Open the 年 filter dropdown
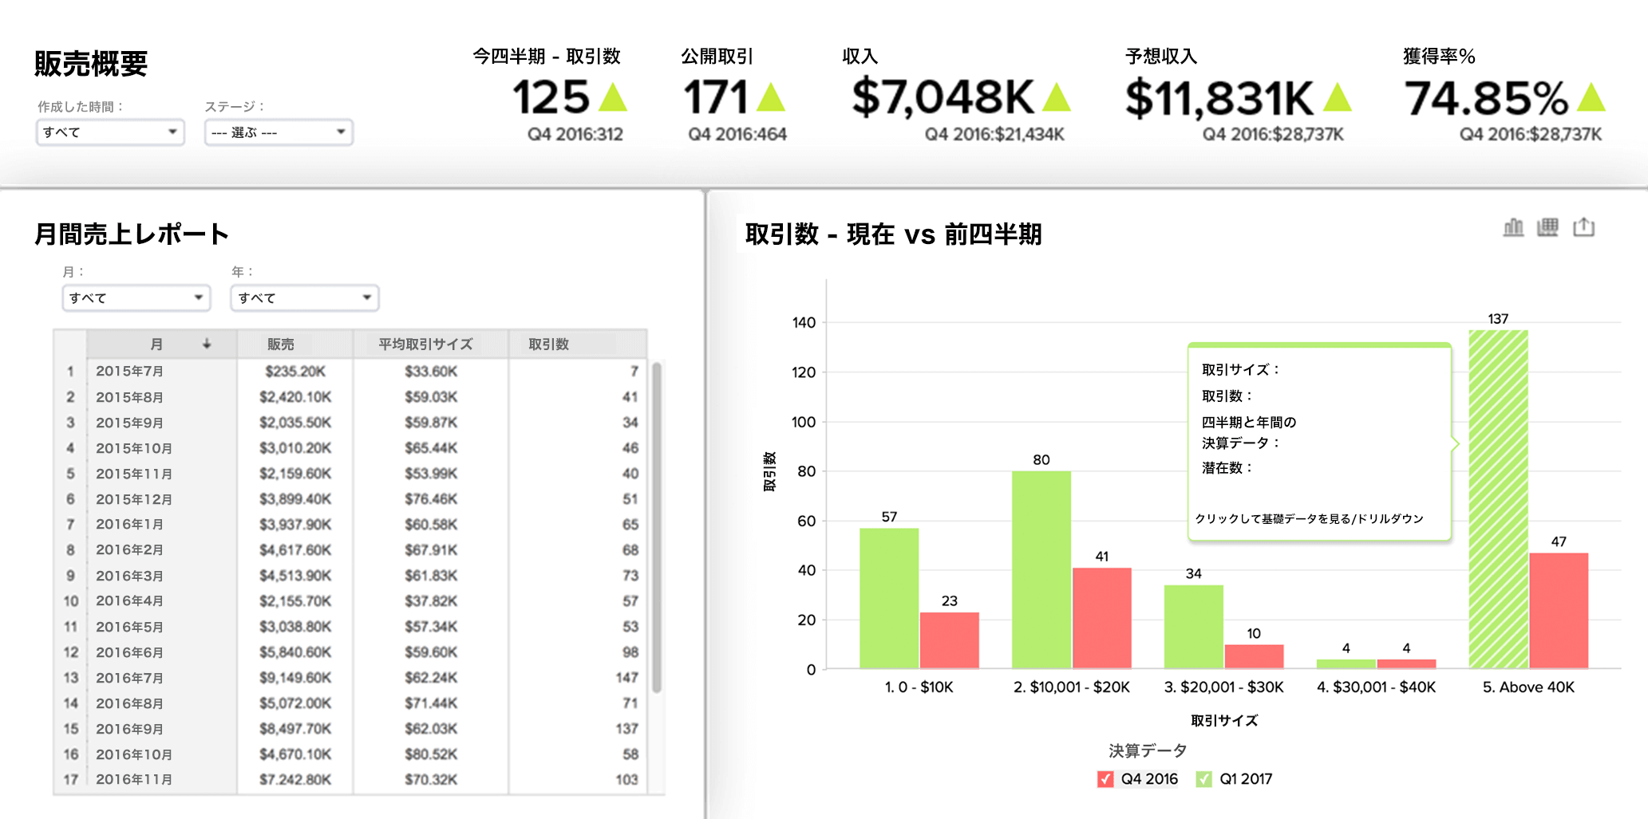The height and width of the screenshot is (819, 1648). pos(304,298)
